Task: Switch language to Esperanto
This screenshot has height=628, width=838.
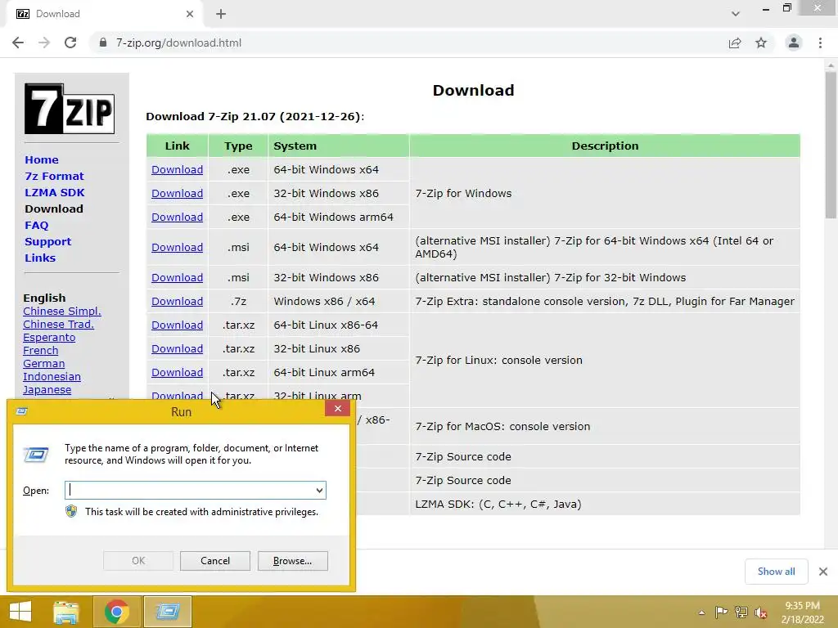Action: pos(49,338)
